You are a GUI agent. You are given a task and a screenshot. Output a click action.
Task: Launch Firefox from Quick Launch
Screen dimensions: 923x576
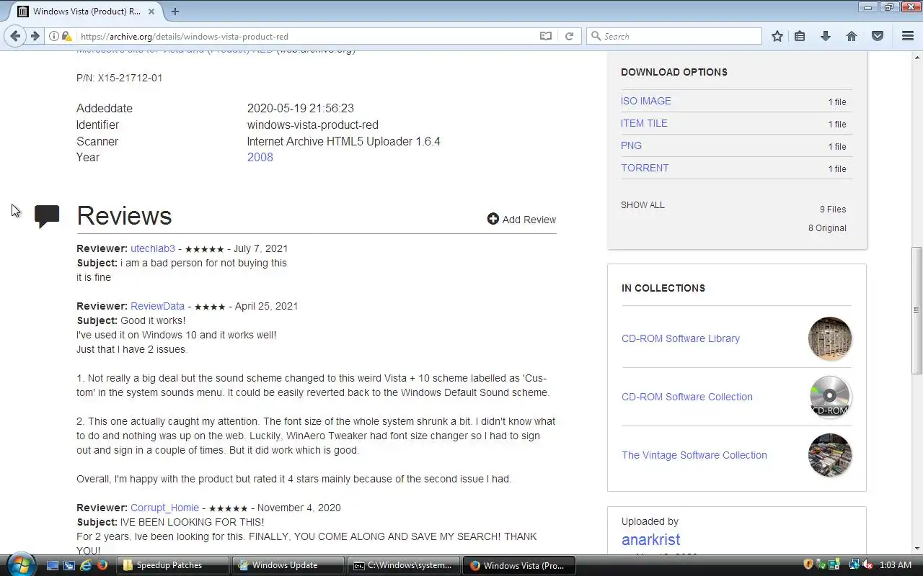(x=102, y=565)
